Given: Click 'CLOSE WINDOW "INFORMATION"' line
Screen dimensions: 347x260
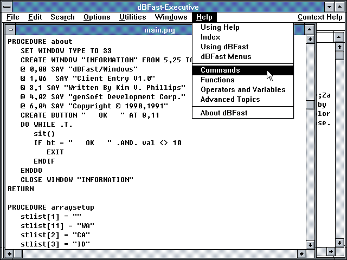Looking at the screenshot, I should click(x=77, y=180).
